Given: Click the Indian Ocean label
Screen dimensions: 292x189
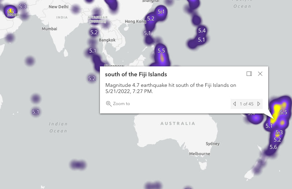Looking at the screenshot, I should coord(58,127).
